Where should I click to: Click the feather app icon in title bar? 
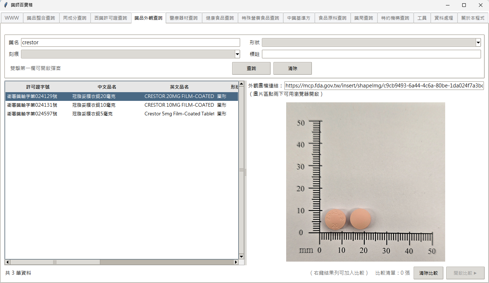tap(5, 5)
